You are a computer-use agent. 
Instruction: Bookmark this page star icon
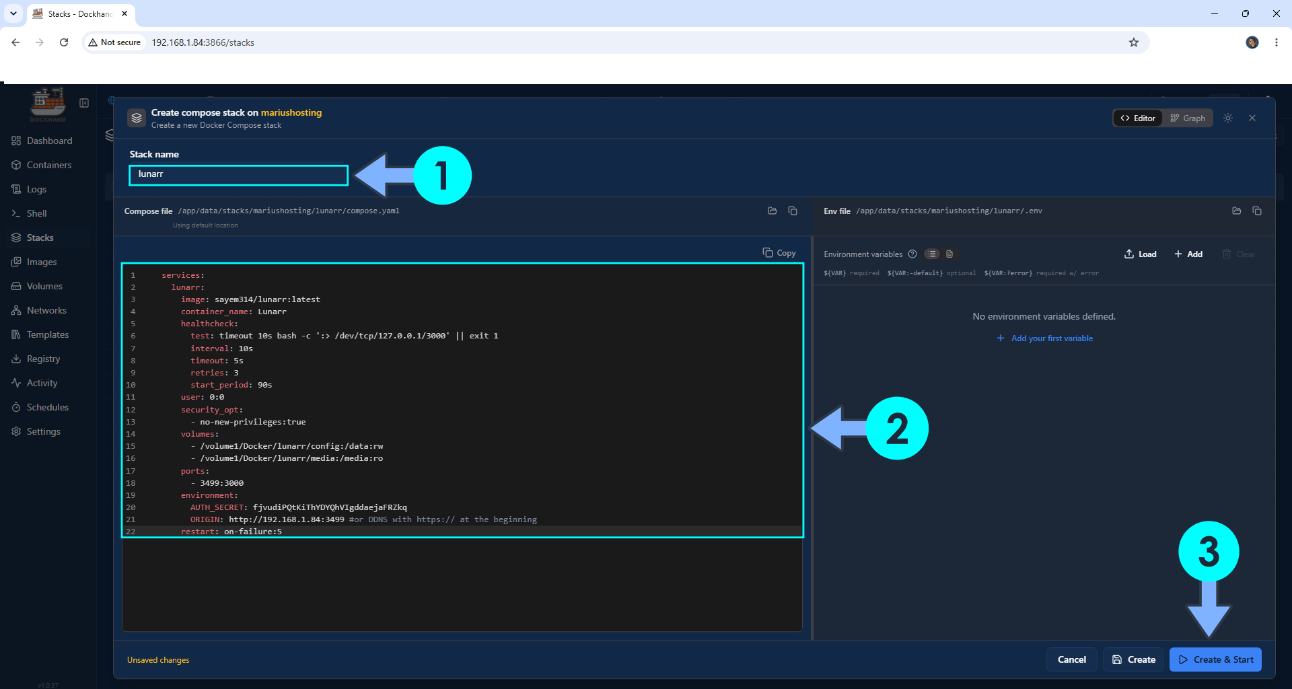pyautogui.click(x=1134, y=42)
